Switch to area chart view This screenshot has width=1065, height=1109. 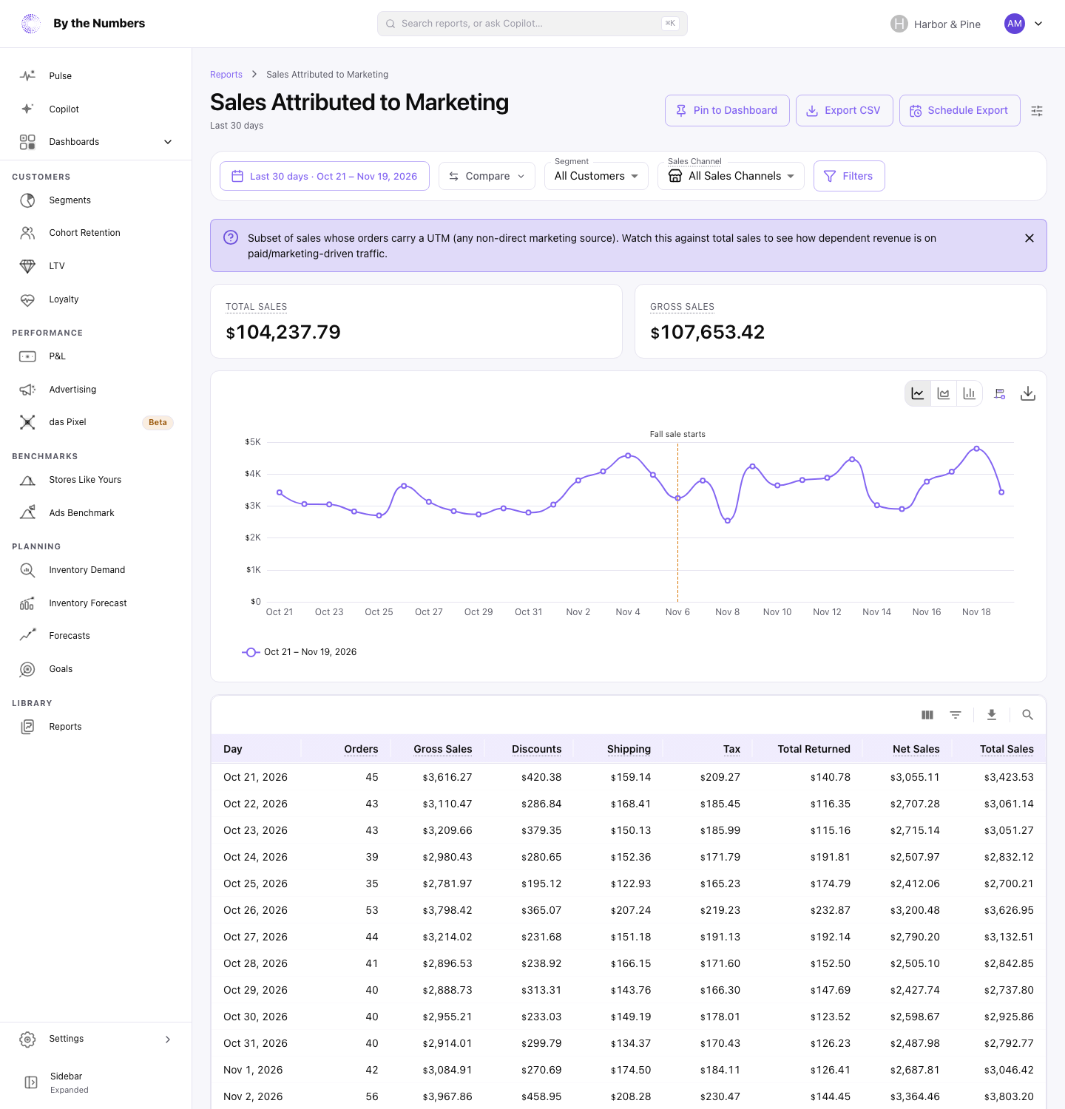tap(944, 393)
